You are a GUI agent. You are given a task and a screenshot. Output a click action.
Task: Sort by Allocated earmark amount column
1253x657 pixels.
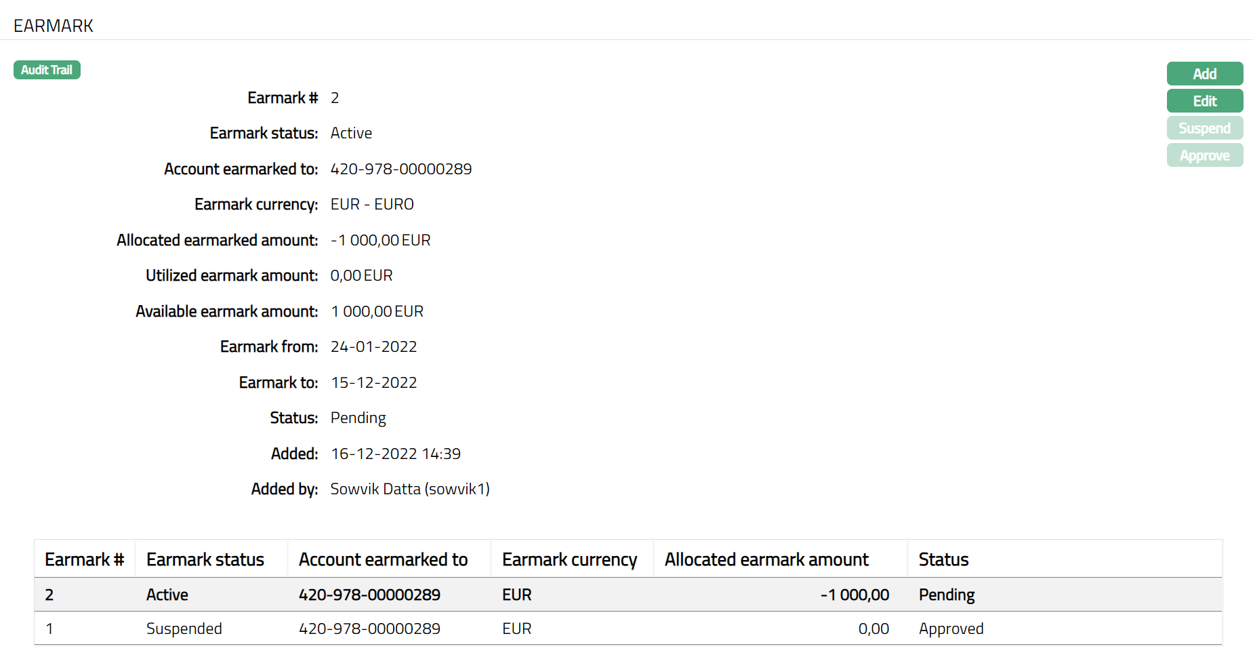766,559
